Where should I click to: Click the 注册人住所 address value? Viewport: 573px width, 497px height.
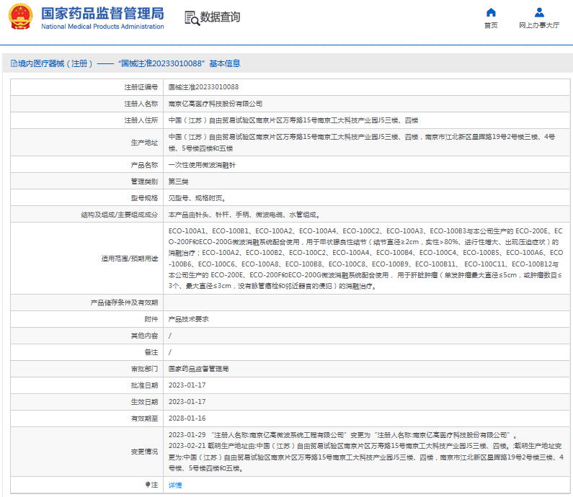point(293,120)
